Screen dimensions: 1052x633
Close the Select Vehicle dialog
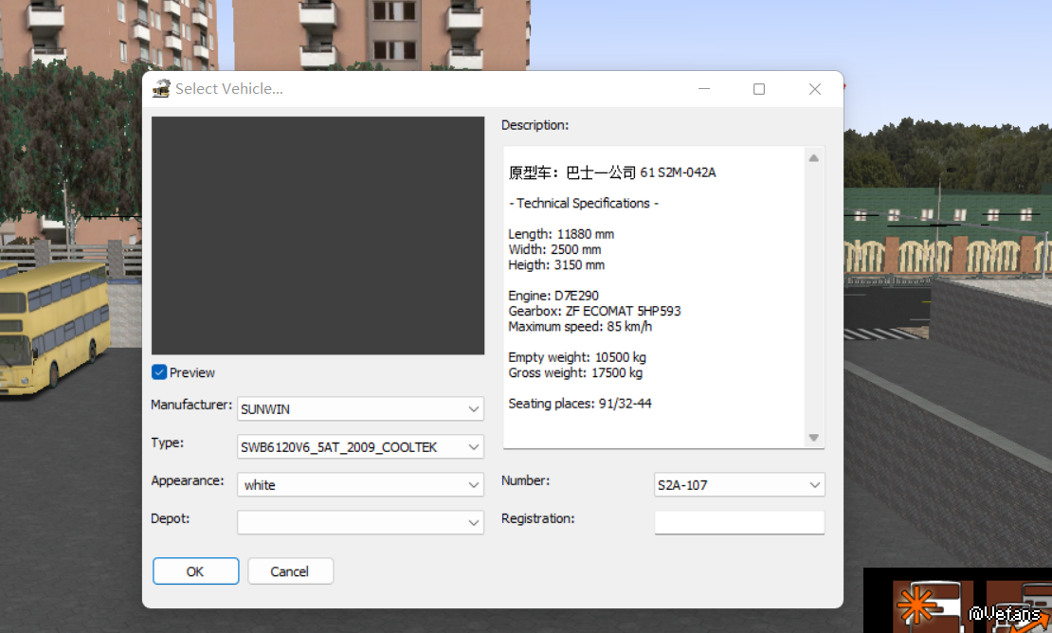click(815, 89)
